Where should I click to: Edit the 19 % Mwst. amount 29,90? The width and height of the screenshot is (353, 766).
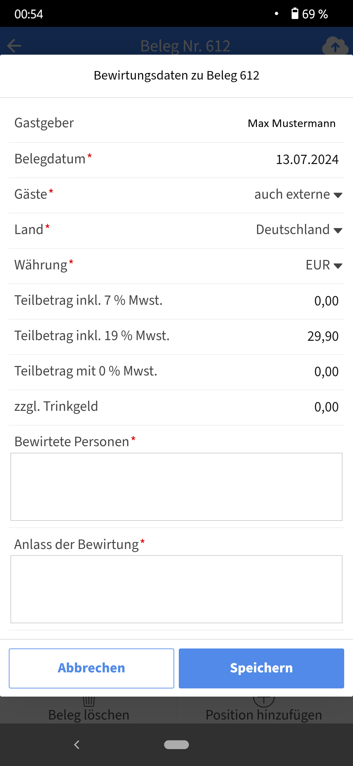pos(323,336)
